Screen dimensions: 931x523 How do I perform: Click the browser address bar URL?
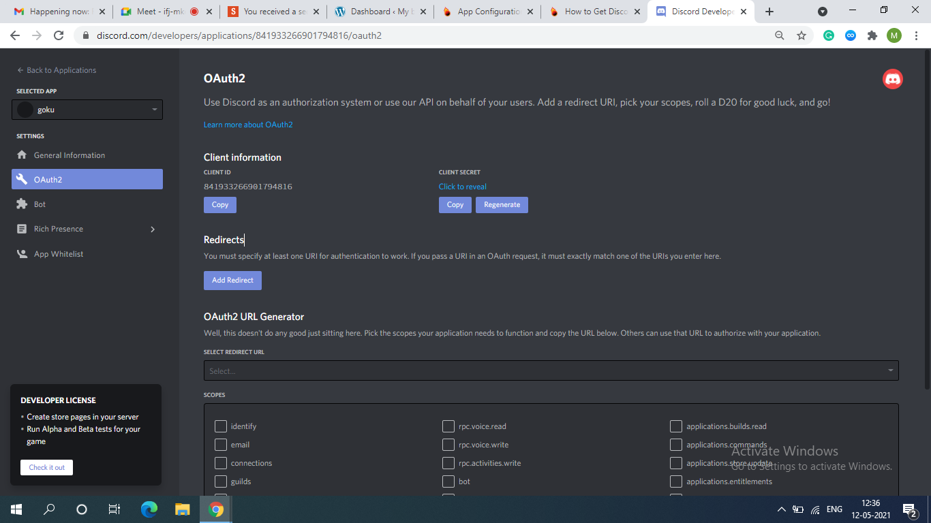(x=239, y=35)
